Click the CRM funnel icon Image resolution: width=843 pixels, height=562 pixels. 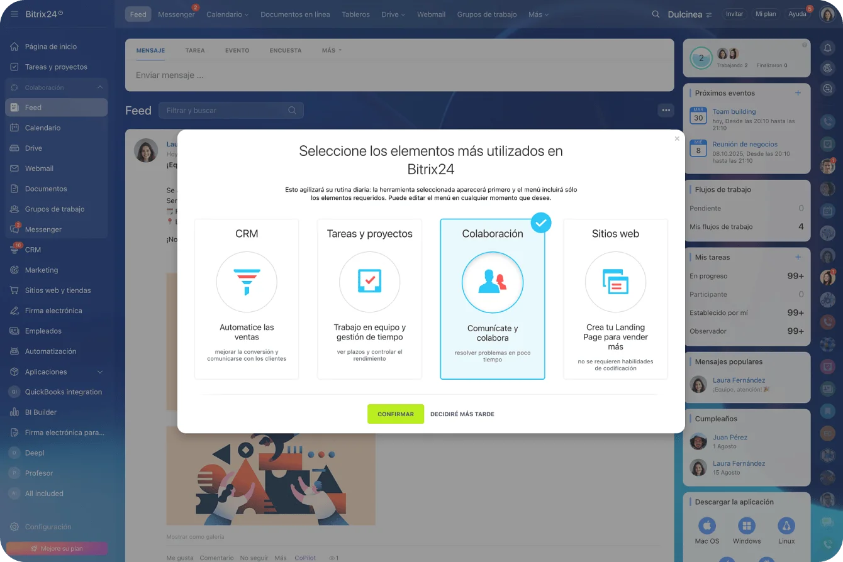(247, 282)
